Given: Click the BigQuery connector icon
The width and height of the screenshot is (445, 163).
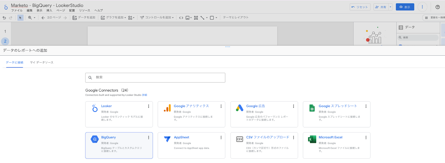Looking at the screenshot, I should point(95,139).
